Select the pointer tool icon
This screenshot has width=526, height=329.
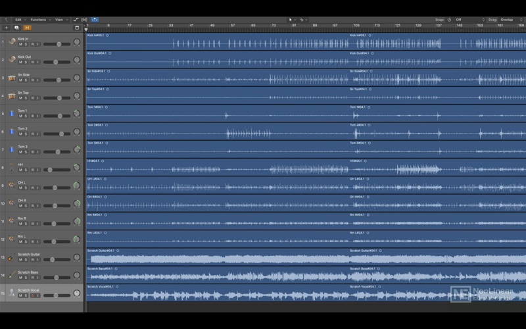point(290,20)
